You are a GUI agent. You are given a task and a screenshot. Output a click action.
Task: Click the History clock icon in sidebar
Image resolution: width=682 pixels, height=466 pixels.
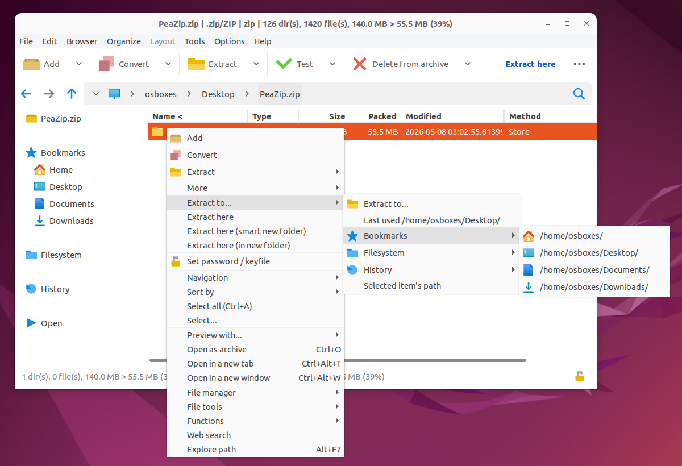[31, 289]
